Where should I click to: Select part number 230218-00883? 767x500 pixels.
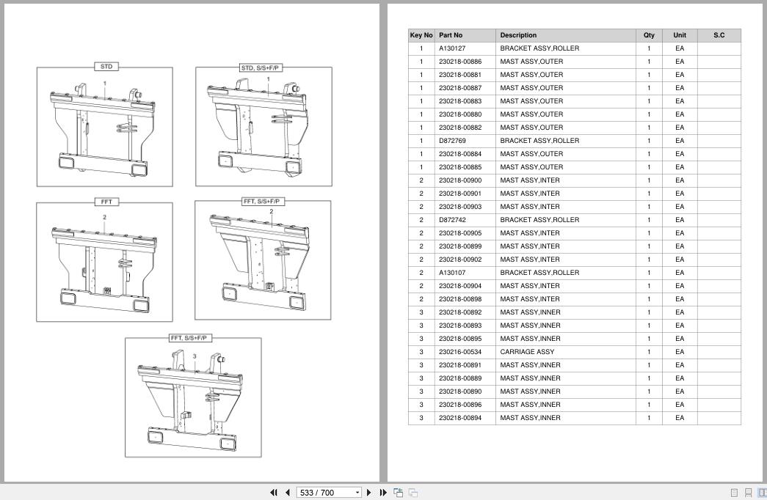(x=459, y=101)
